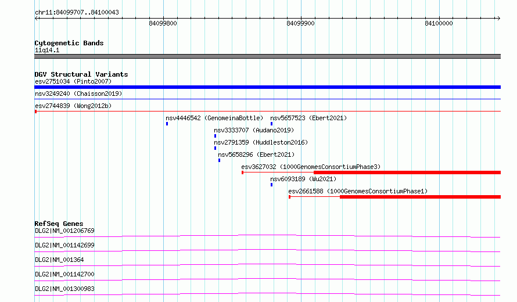517x302 pixels.
Task: Open gene DLG2|NM_001142700 label
Action: (64, 274)
